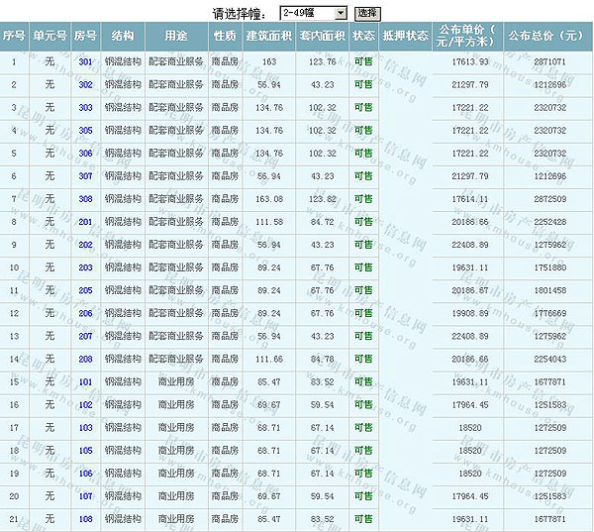
Task: Open room 207 details link
Action: pos(85,336)
